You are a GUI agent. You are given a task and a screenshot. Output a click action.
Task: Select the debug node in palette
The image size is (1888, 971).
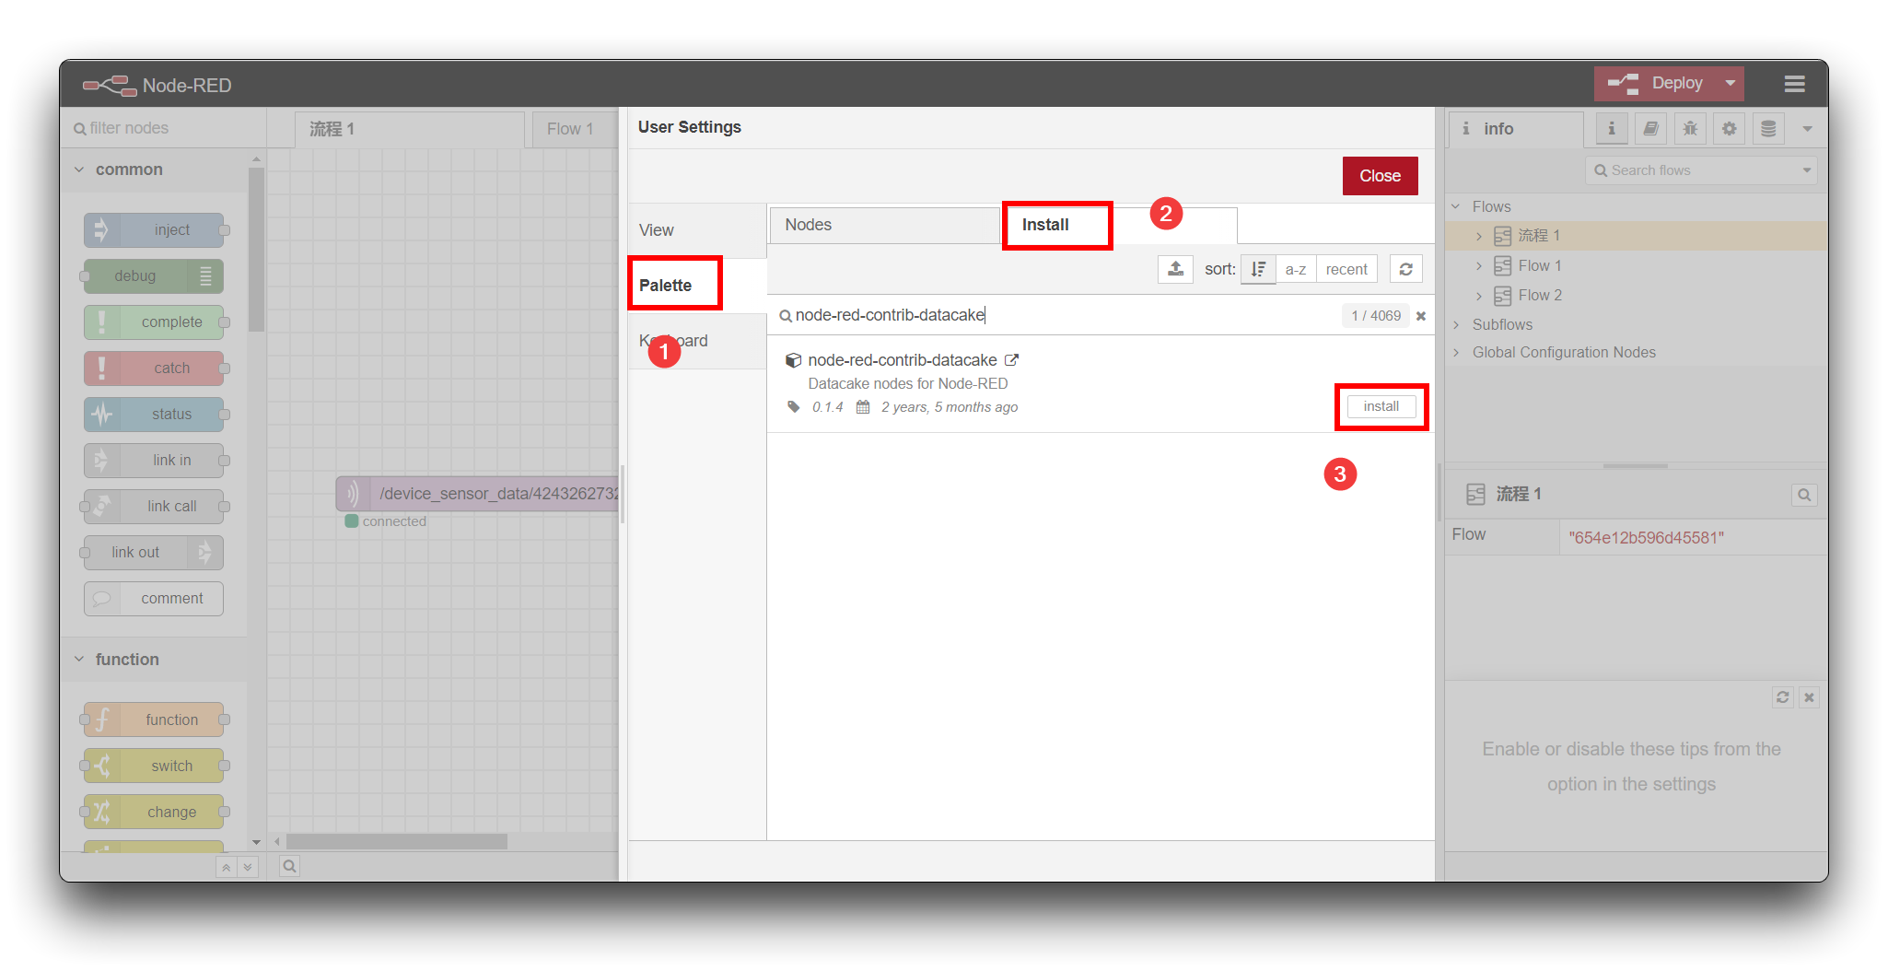pyautogui.click(x=154, y=275)
